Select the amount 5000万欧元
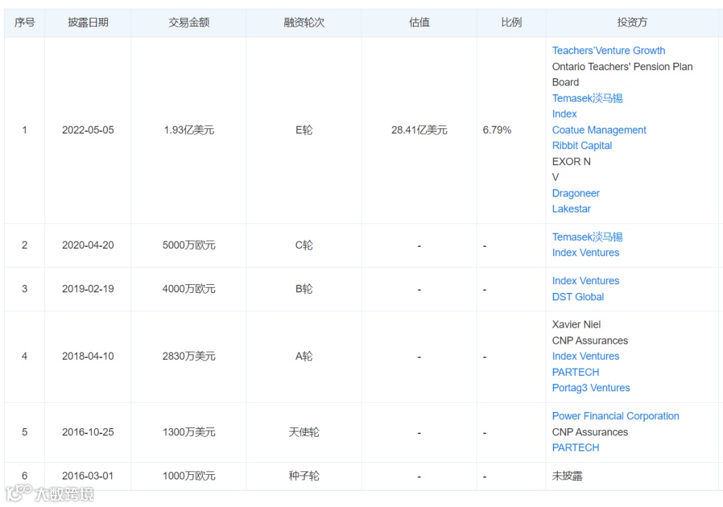723x507 pixels. click(x=189, y=245)
